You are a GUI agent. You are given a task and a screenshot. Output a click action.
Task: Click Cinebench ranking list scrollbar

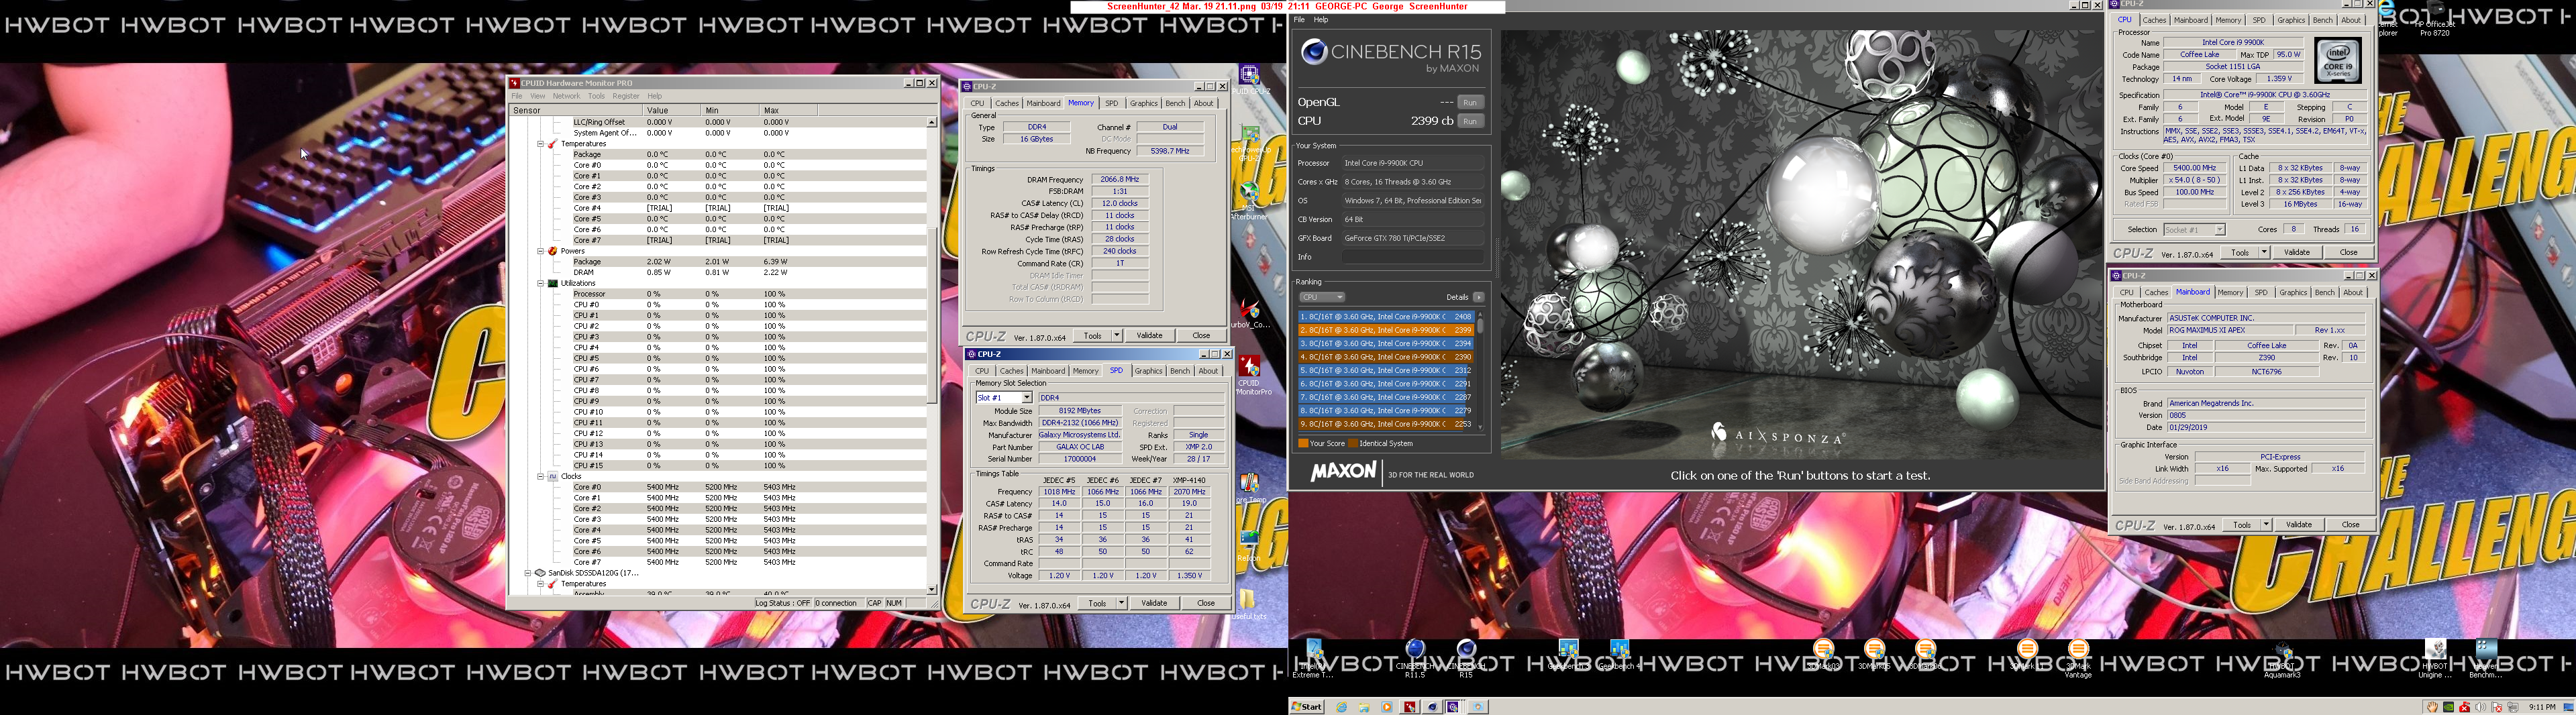click(x=1480, y=370)
